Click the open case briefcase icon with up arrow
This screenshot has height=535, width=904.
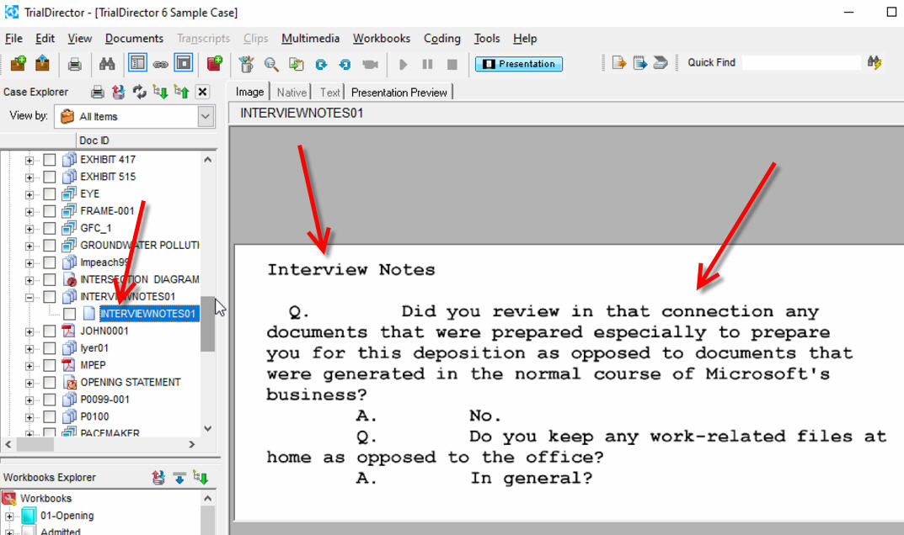[x=42, y=63]
